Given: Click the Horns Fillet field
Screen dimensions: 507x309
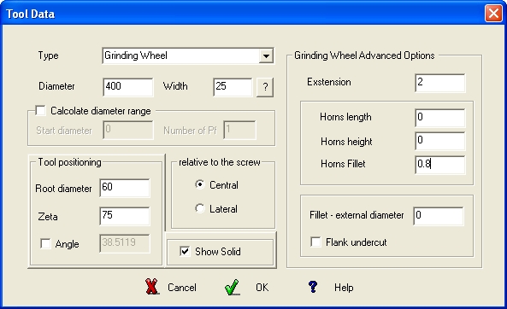Looking at the screenshot, I should [440, 165].
